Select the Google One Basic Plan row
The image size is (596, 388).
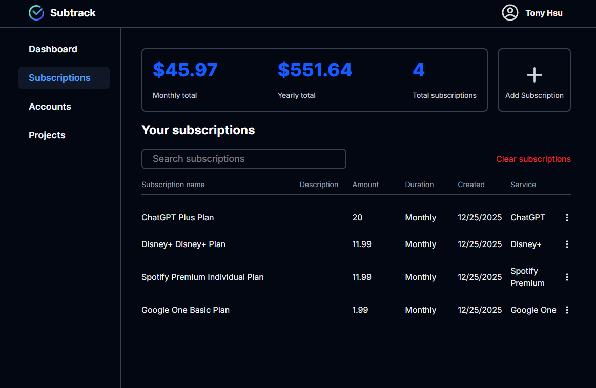click(x=186, y=310)
